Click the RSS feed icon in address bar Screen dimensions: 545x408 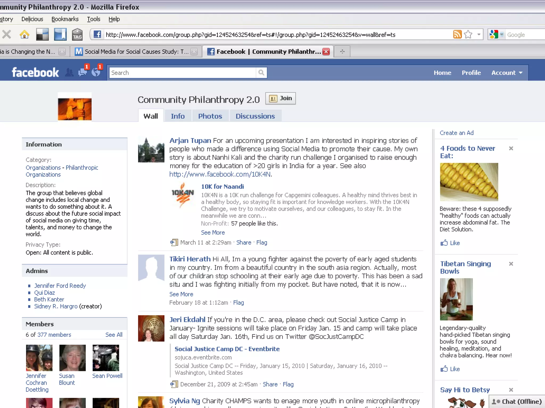pos(457,35)
